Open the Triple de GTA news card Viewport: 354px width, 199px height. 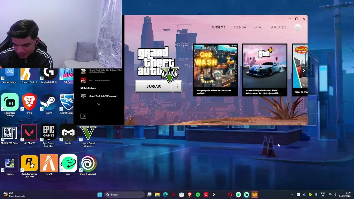[x=300, y=70]
